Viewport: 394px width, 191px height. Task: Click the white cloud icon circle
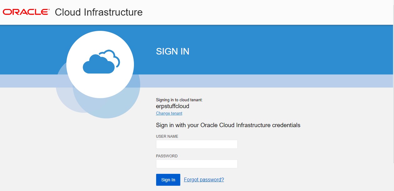[x=100, y=64]
